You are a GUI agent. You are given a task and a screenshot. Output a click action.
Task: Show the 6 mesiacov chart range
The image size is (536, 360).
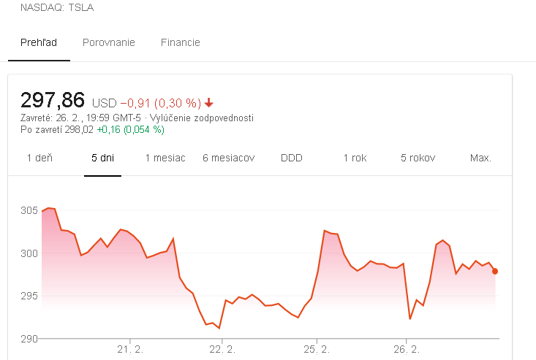point(229,158)
